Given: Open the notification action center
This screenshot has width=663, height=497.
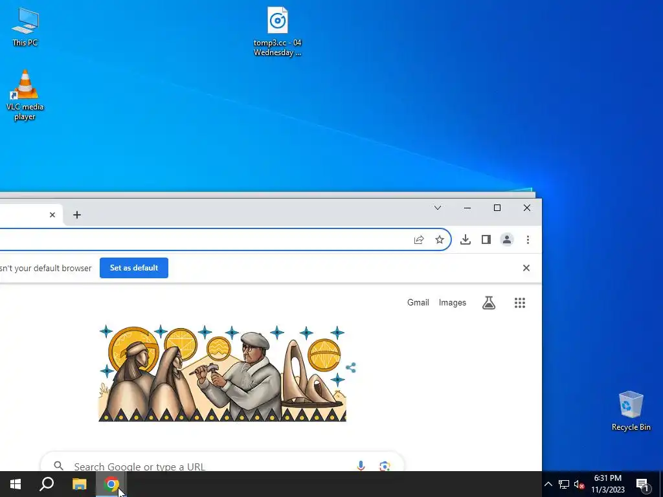Looking at the screenshot, I should 642,484.
